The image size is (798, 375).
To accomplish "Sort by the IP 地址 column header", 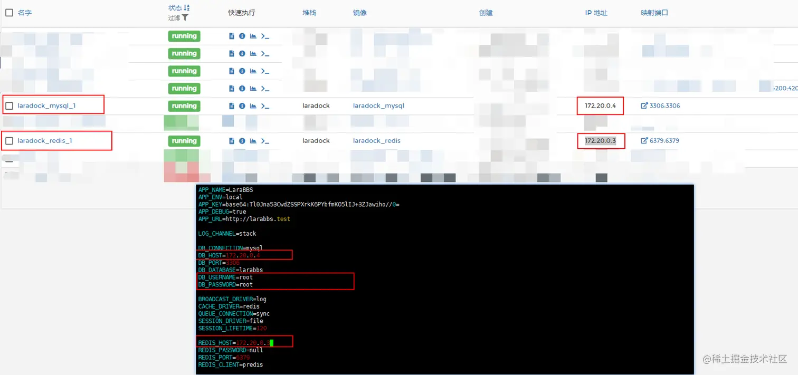I will [x=596, y=13].
